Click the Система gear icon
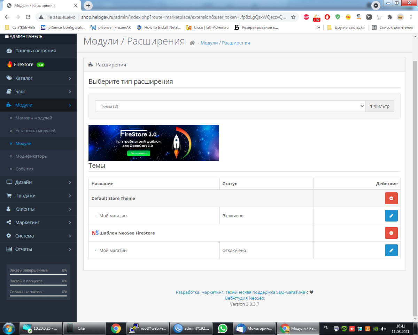This screenshot has height=335, width=418. click(9, 236)
